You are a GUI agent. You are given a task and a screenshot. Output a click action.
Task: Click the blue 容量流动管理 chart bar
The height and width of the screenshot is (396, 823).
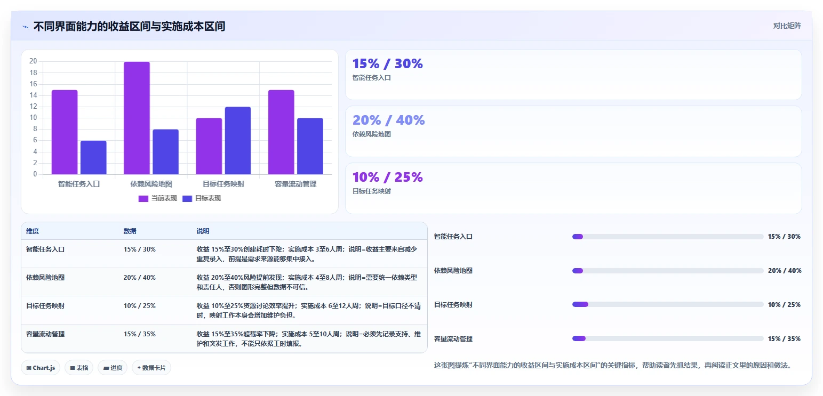pos(310,146)
